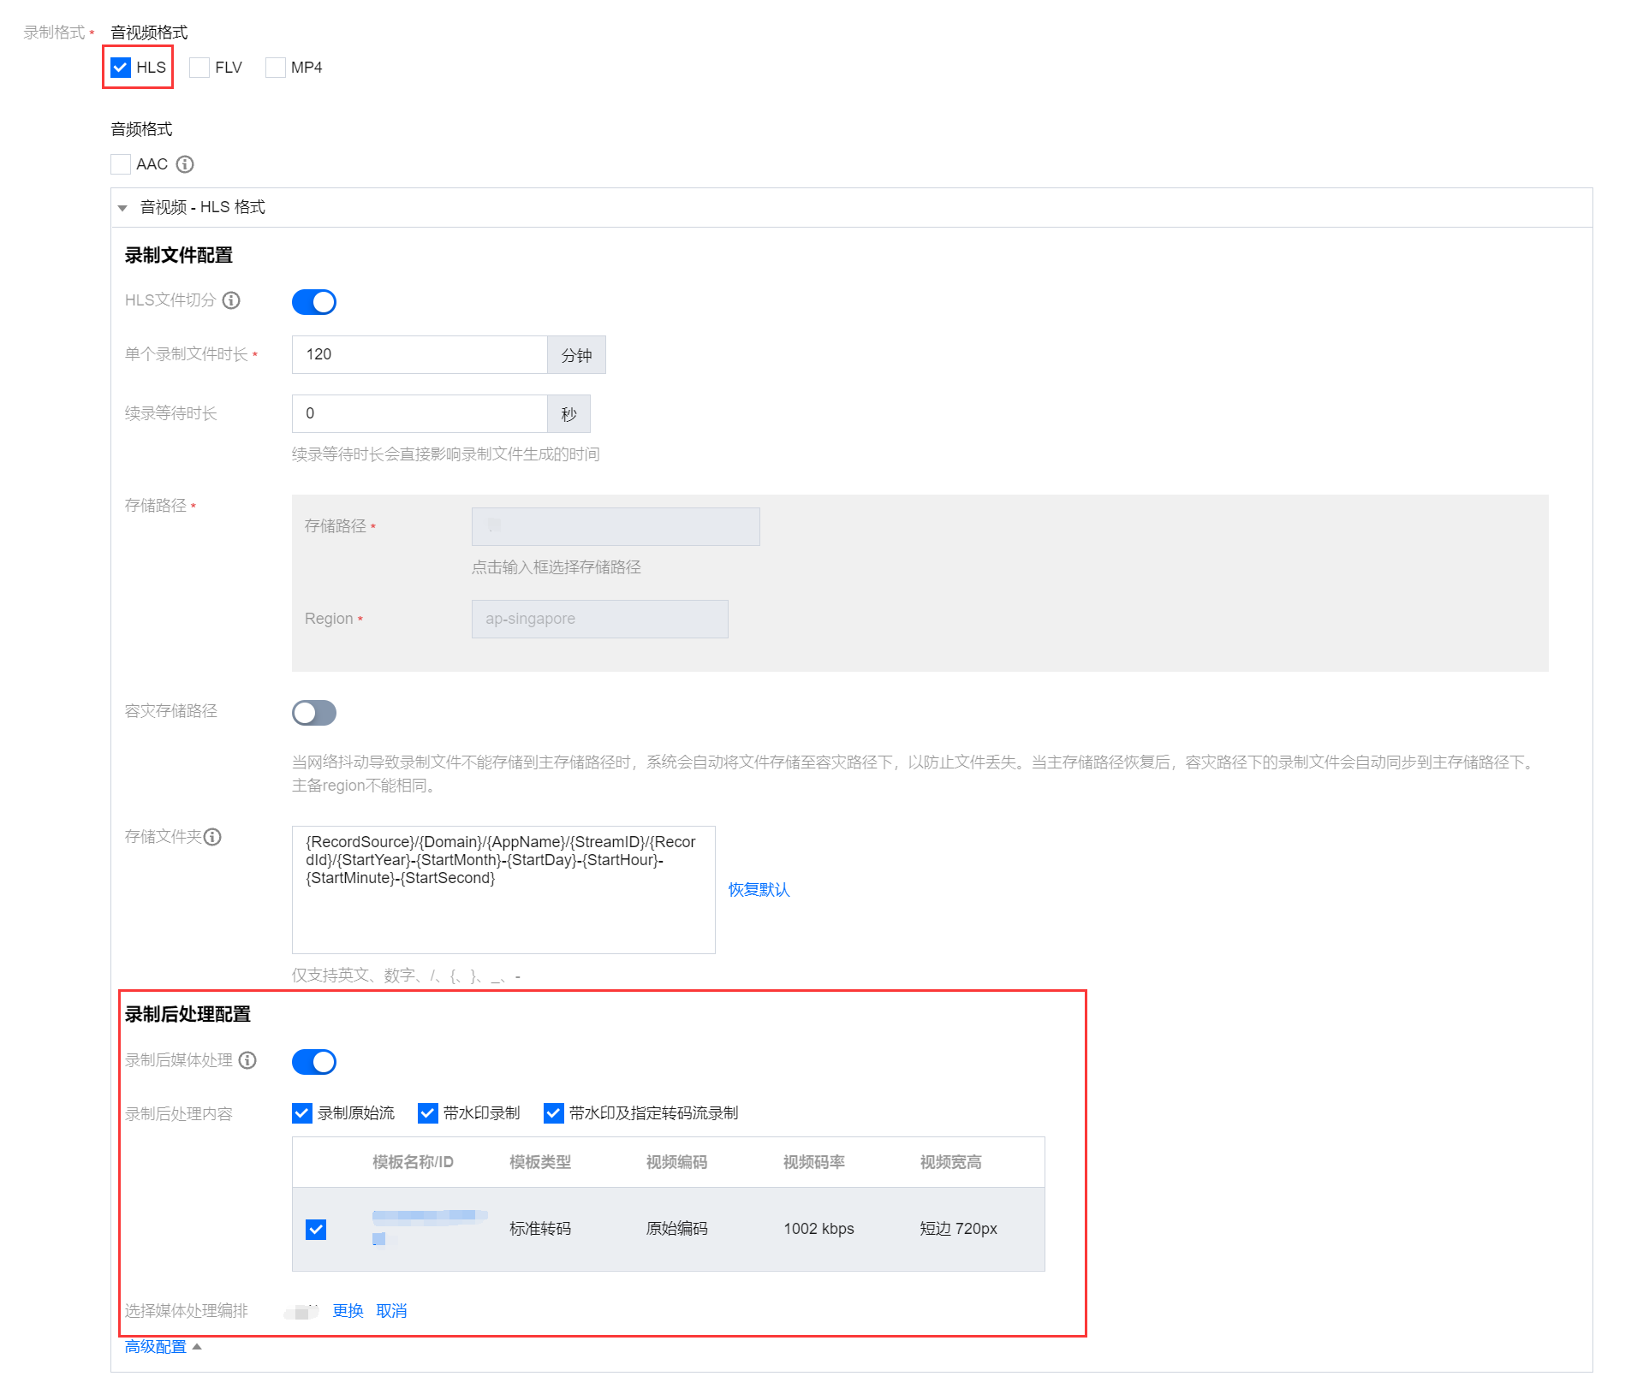Turn off the 录制后媒体处理 switch

pyautogui.click(x=314, y=1062)
